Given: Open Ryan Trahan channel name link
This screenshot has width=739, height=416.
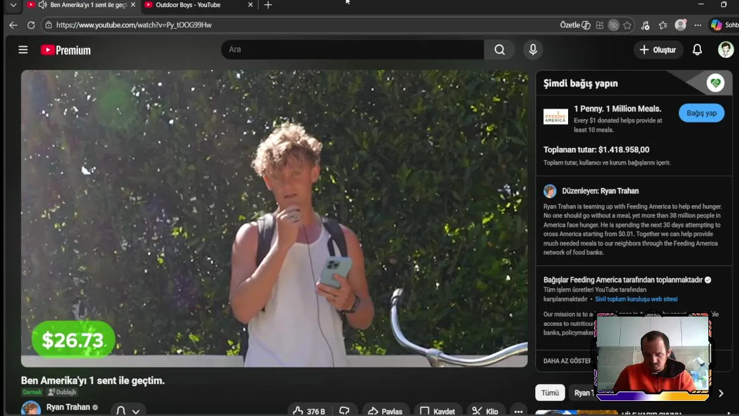Looking at the screenshot, I should click(x=68, y=407).
